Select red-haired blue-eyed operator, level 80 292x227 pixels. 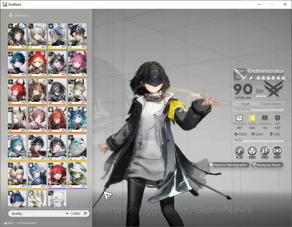[57, 175]
